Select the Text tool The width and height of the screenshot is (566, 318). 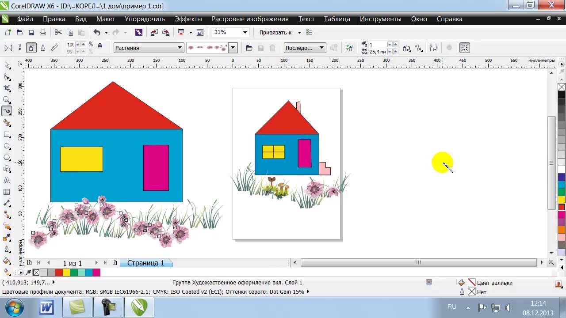[7, 180]
